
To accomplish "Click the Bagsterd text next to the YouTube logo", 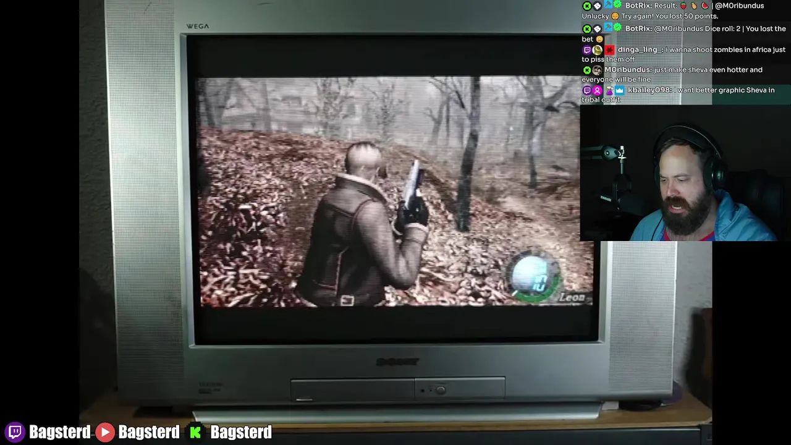I will click(149, 432).
